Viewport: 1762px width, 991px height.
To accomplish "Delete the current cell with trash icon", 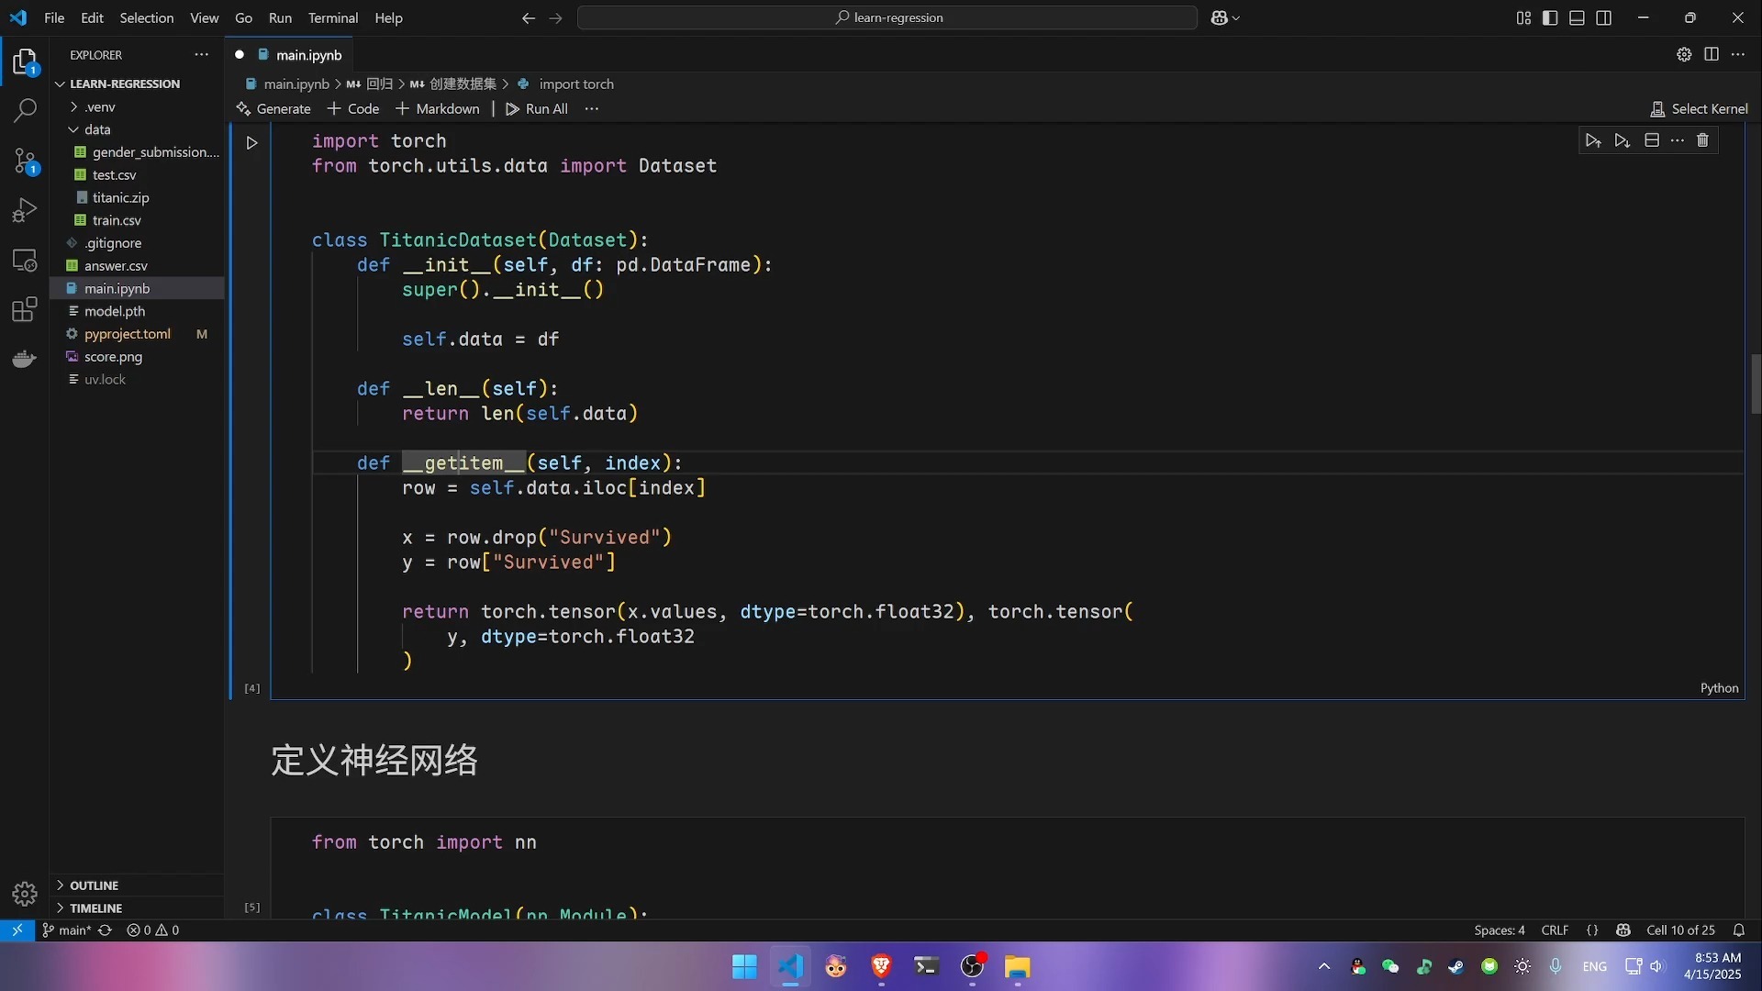I will tap(1702, 140).
